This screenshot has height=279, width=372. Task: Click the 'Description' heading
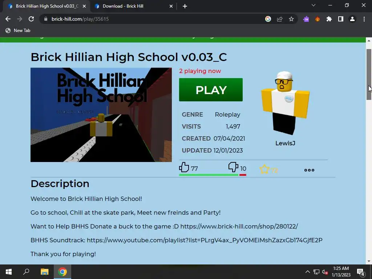(60, 184)
